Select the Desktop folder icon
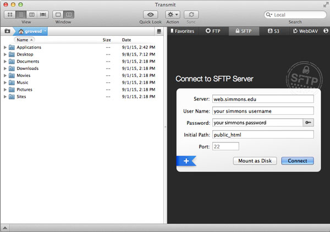This screenshot has height=232, width=330. coord(12,54)
